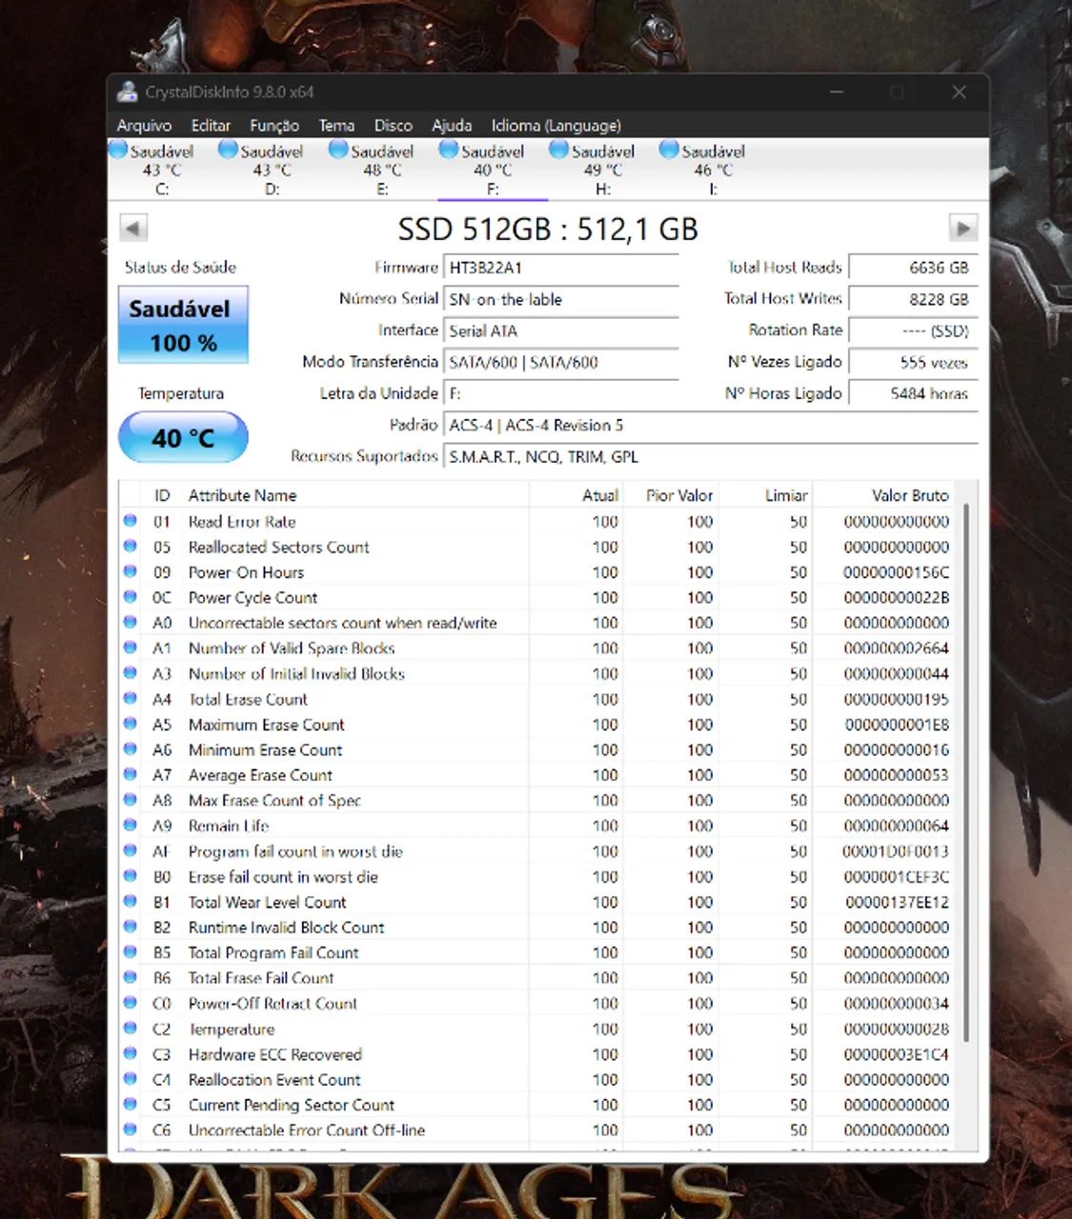Select the Program fail count in worst die row

[x=536, y=851]
